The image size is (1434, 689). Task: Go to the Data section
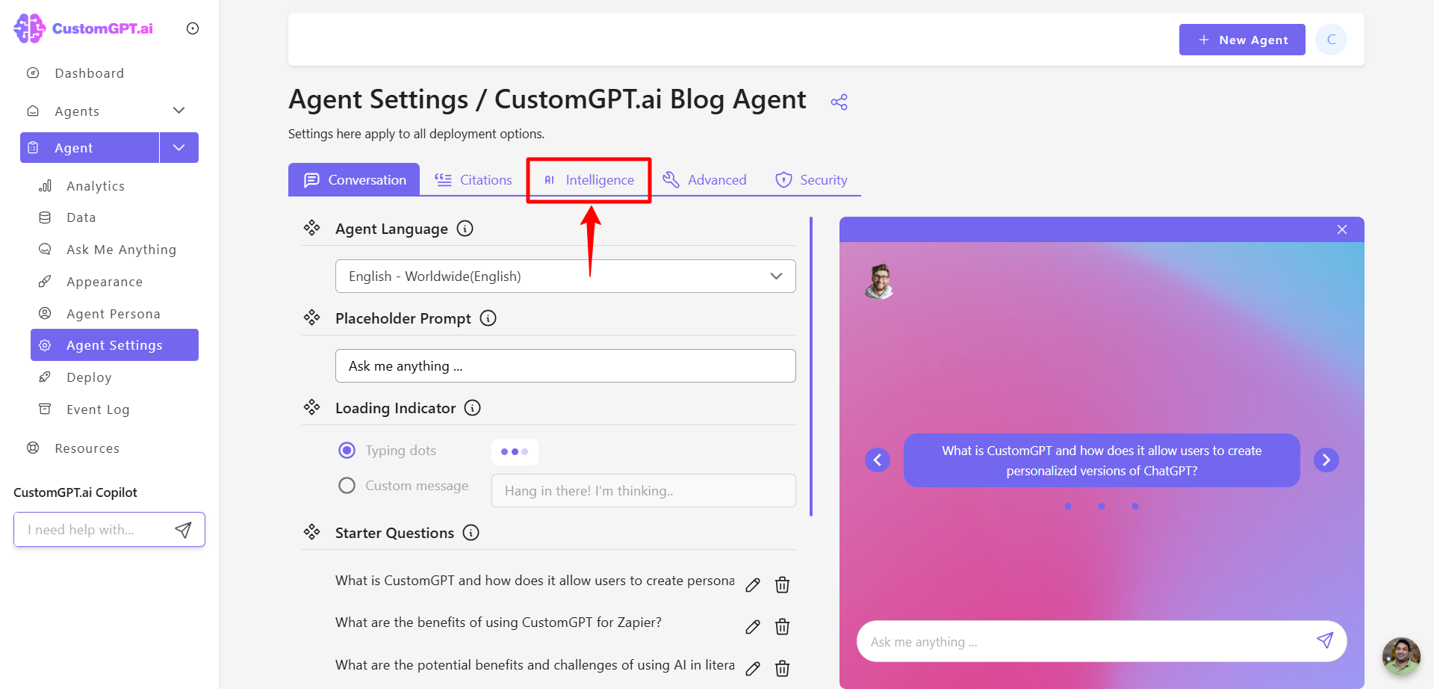(x=81, y=217)
